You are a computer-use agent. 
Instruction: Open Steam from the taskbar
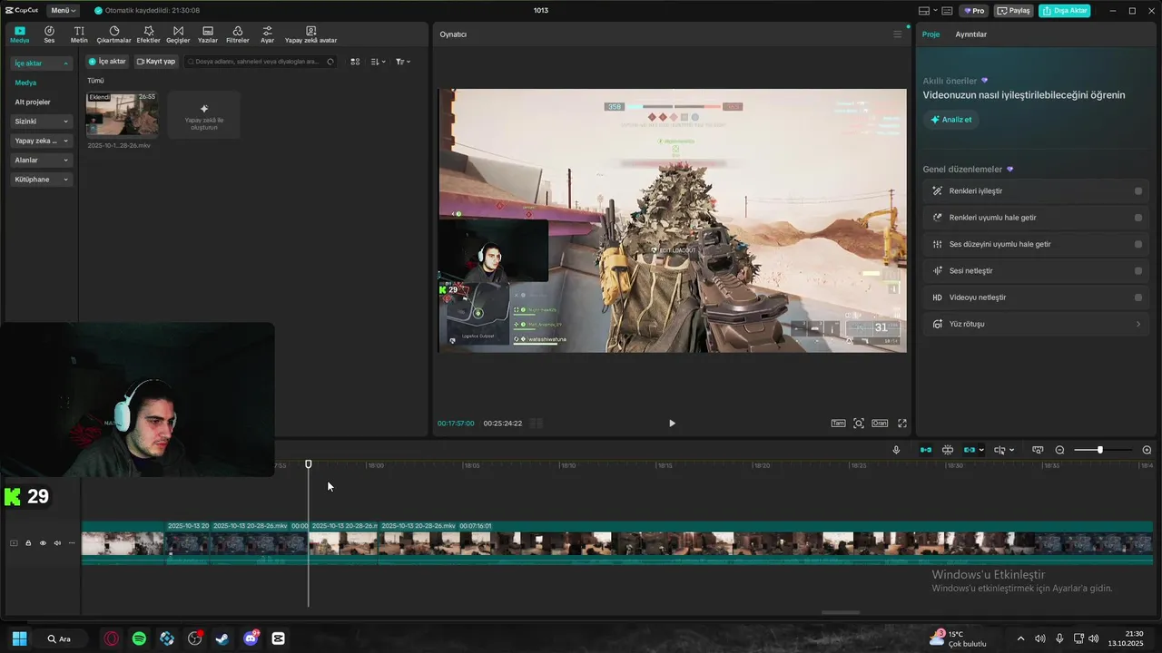click(222, 638)
